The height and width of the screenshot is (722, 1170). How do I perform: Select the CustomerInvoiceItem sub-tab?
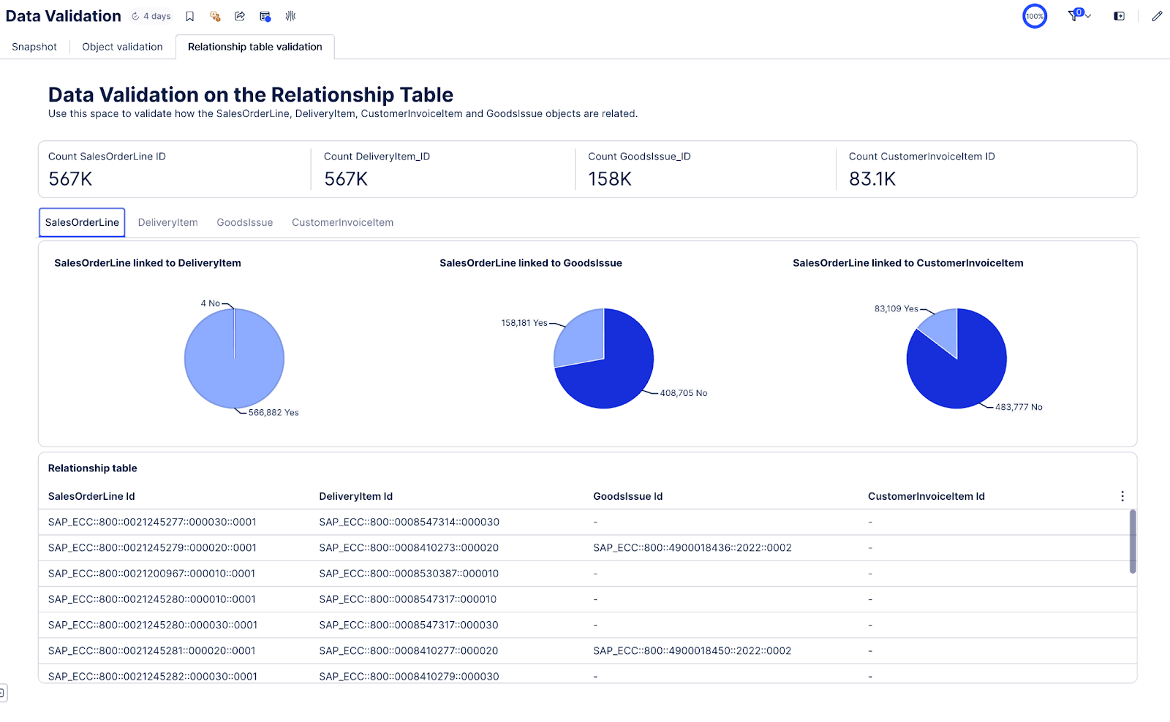tap(342, 223)
